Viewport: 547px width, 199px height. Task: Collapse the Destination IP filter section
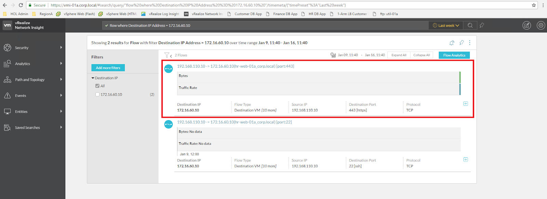pyautogui.click(x=93, y=78)
